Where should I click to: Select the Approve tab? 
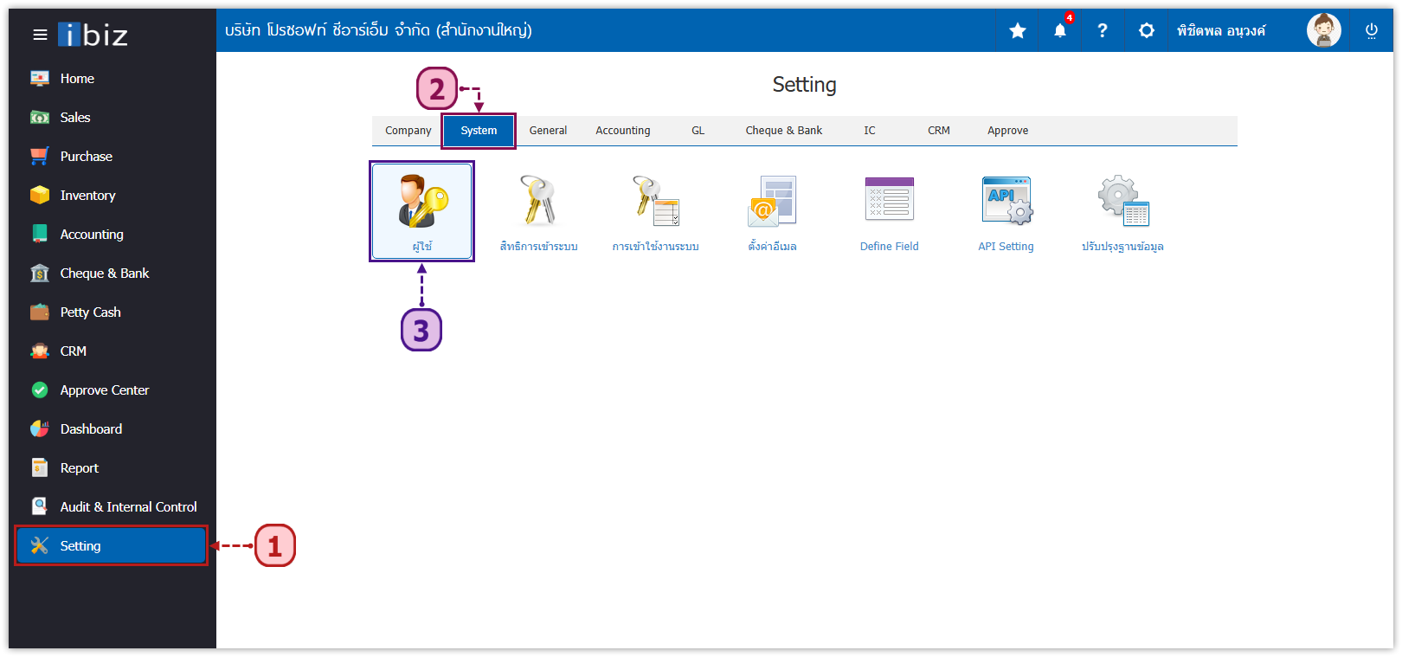(x=1007, y=131)
